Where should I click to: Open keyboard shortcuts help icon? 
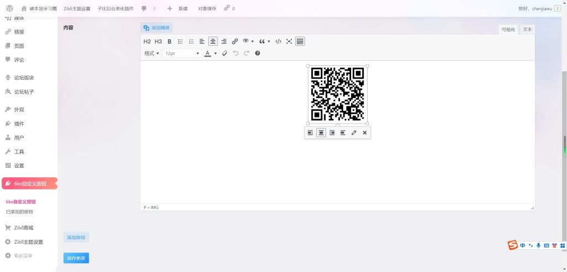(257, 54)
